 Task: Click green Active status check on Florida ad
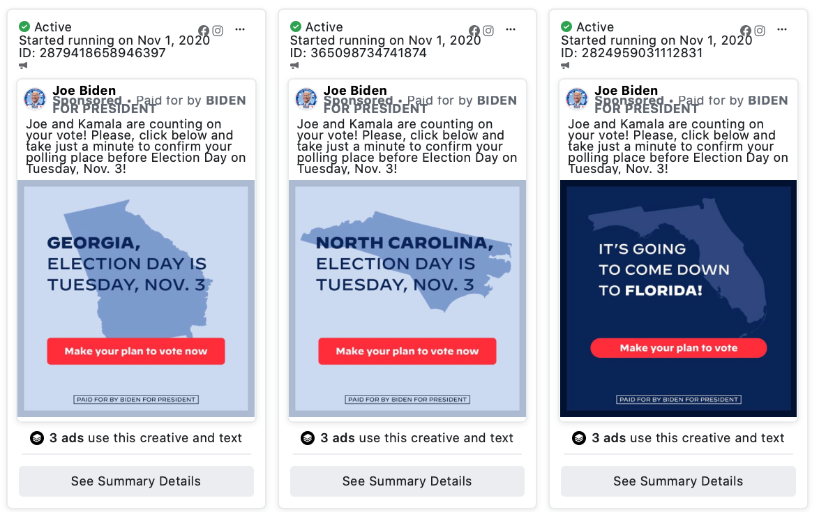(566, 27)
